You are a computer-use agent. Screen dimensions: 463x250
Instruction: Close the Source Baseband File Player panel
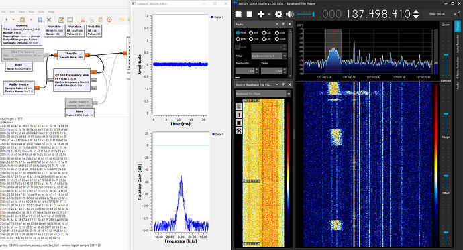tap(290, 84)
